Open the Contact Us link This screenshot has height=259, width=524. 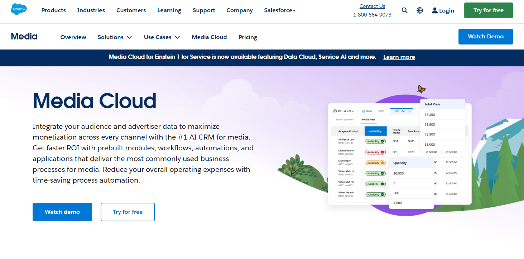(372, 6)
